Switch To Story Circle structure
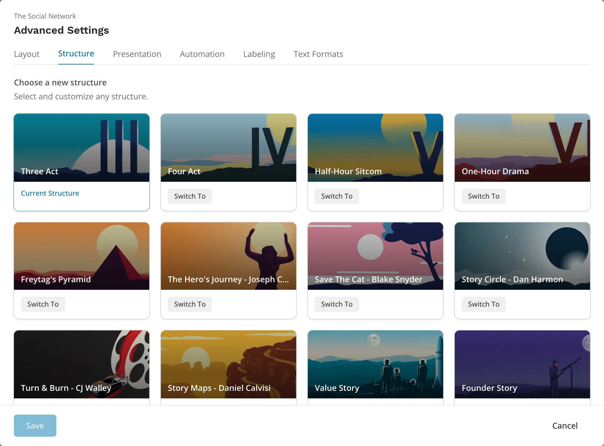This screenshot has height=446, width=604. 484,304
